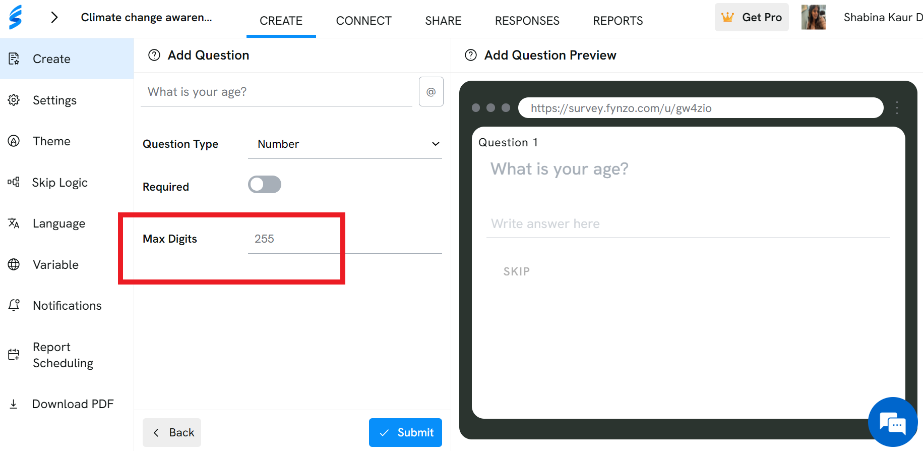The image size is (923, 451).
Task: Click the Fynzo logo icon
Action: 16,17
